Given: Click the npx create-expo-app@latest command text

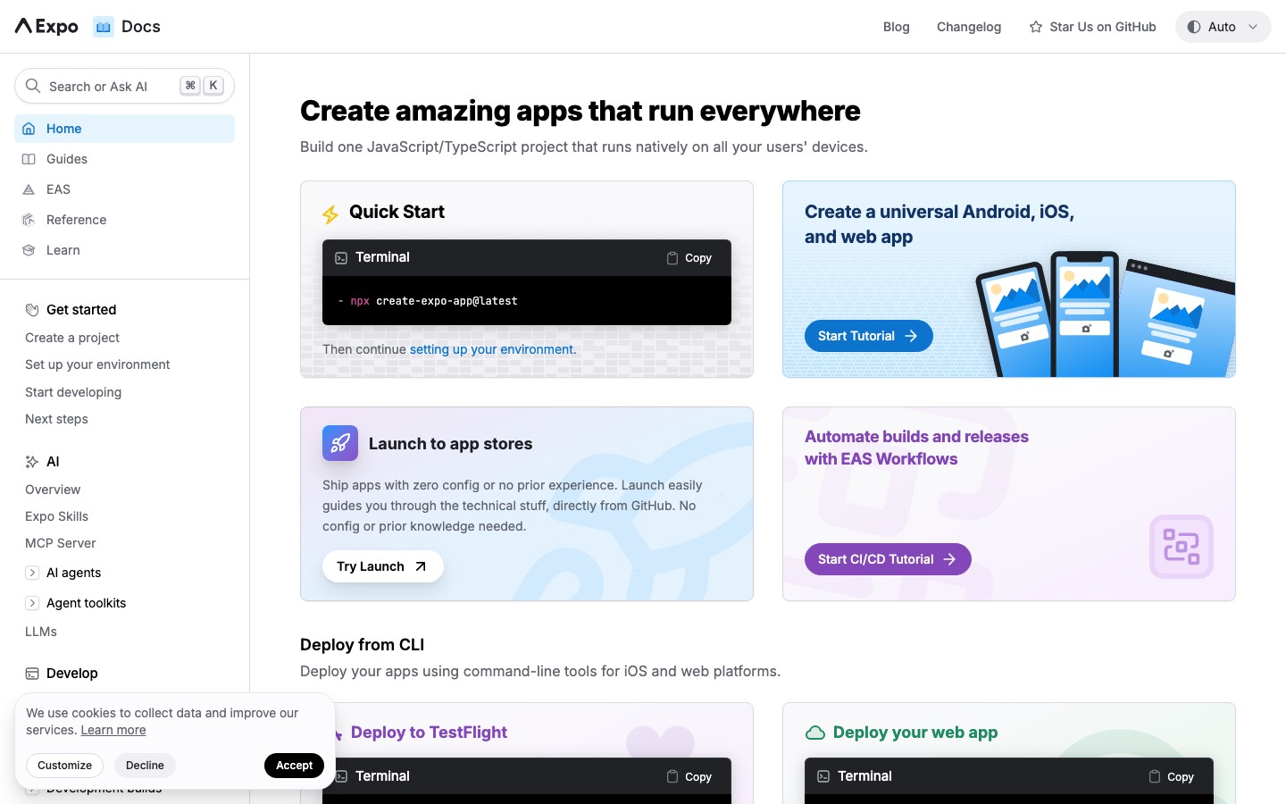Looking at the screenshot, I should [434, 301].
